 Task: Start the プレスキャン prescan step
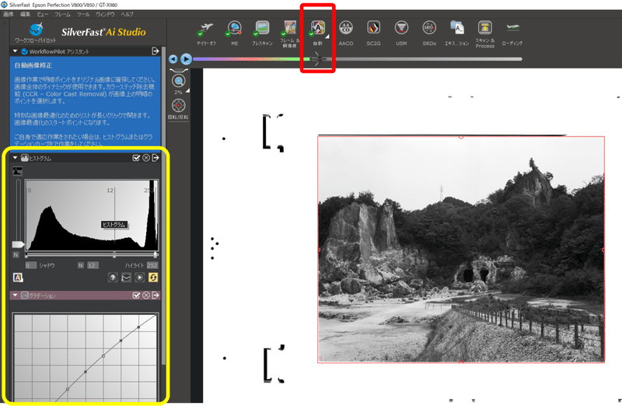pos(262,28)
